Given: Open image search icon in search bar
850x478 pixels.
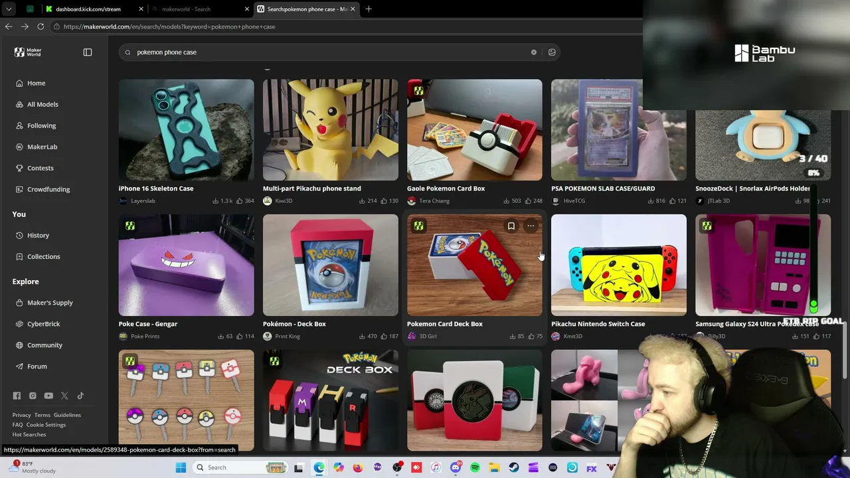Looking at the screenshot, I should [552, 52].
